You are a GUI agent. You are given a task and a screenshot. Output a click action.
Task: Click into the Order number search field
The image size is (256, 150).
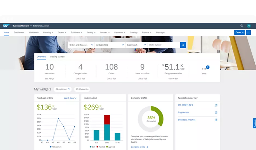pyautogui.click(x=163, y=45)
